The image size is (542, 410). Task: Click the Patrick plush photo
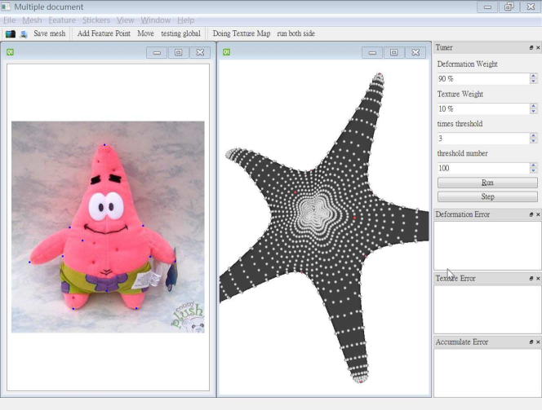point(108,227)
